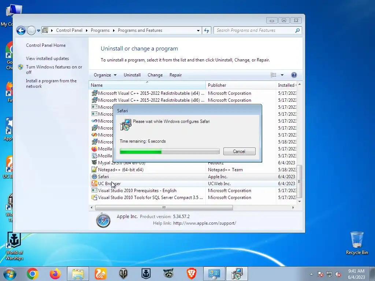The height and width of the screenshot is (281, 375).
Task: Launch Brave browser from the taskbar
Action: (191, 274)
